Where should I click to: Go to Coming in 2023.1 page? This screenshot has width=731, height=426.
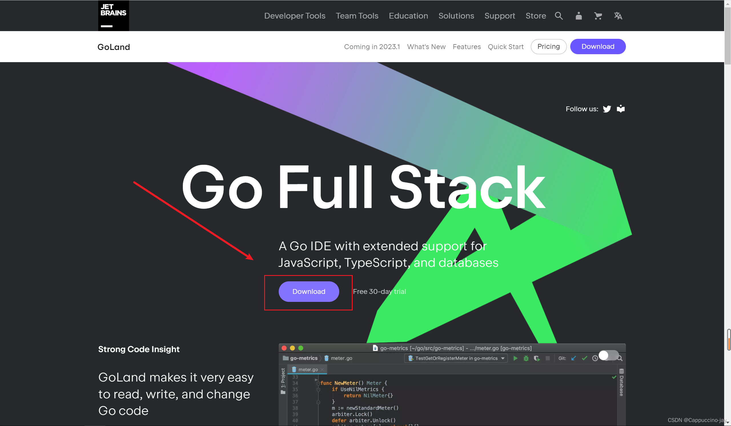pos(372,47)
